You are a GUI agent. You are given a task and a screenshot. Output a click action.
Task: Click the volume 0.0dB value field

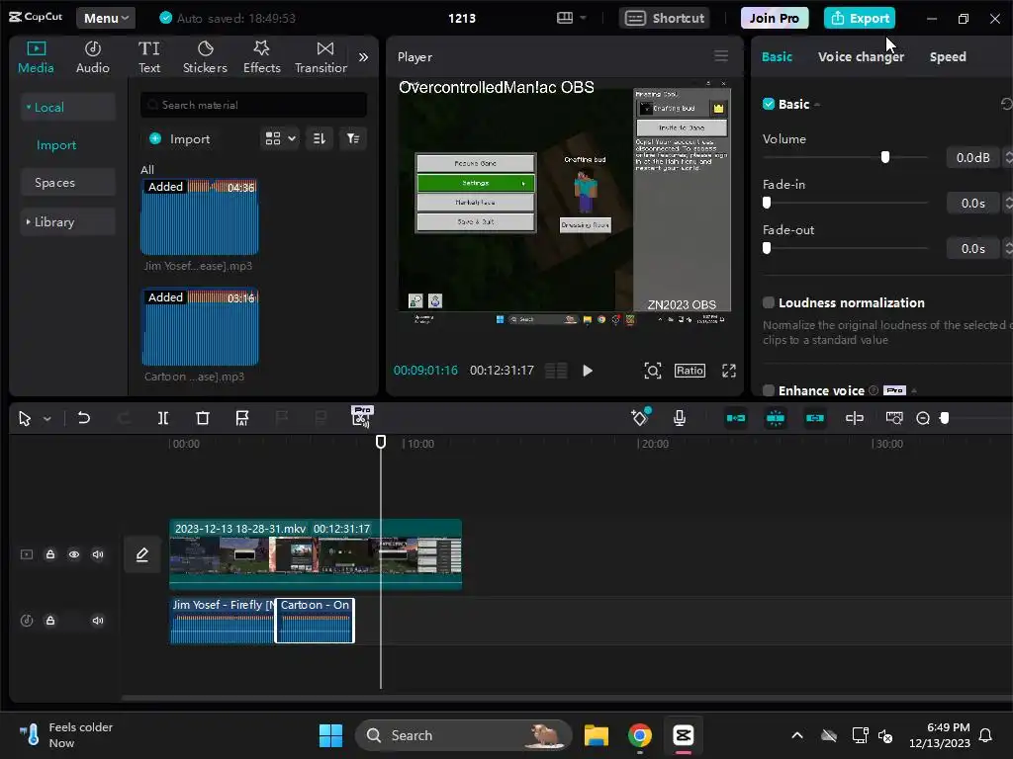[973, 157]
